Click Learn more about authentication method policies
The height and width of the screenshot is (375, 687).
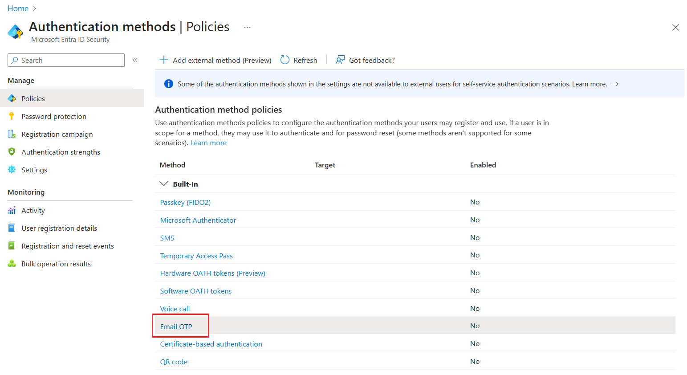point(208,143)
